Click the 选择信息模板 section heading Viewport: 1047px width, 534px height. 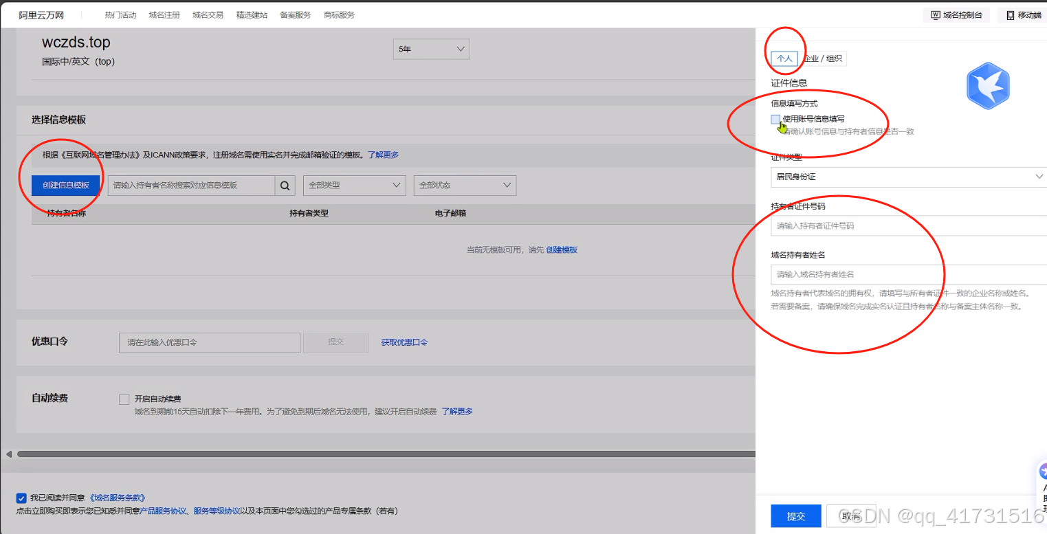[59, 120]
